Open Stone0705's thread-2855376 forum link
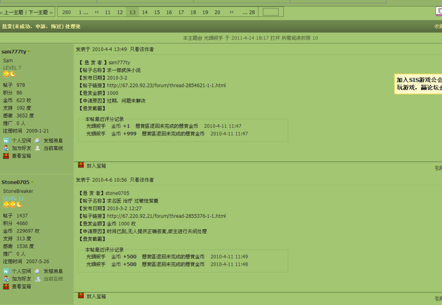Viewport: 442px width, 305px height. click(166, 216)
